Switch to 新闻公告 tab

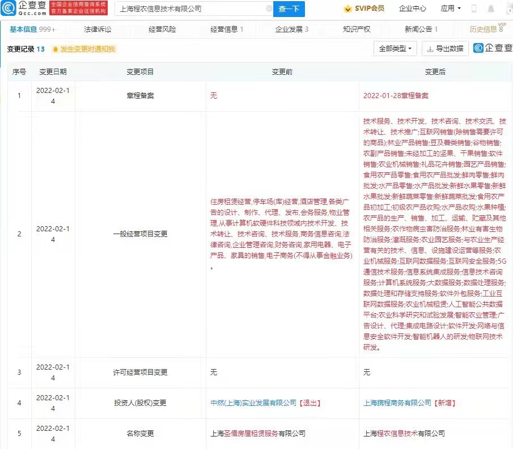click(421, 29)
